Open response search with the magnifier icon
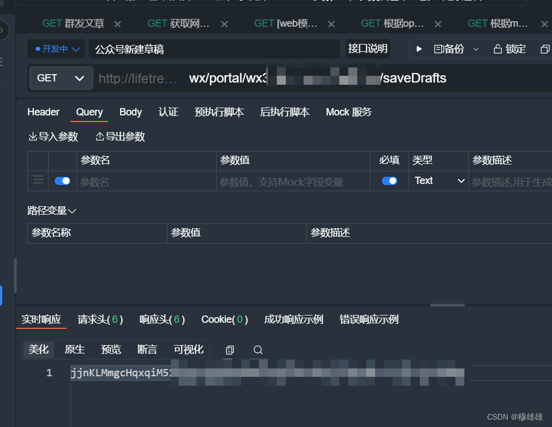Screen dimensions: 552x427 point(257,350)
